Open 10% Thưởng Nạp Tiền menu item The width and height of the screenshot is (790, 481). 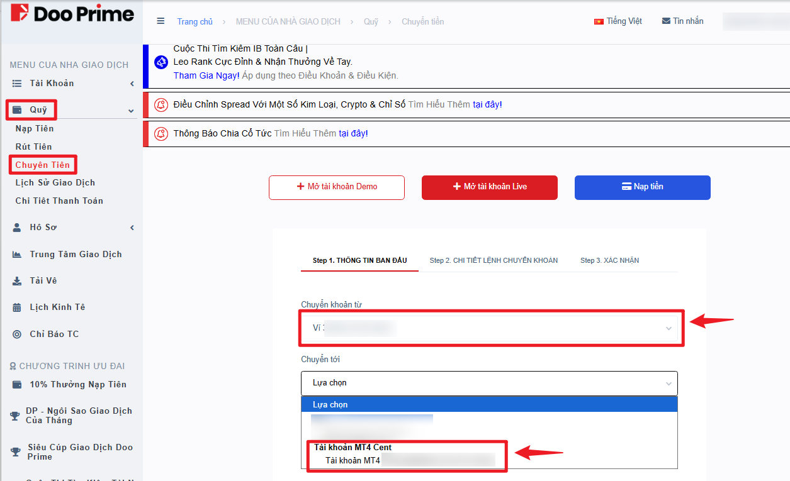78,385
